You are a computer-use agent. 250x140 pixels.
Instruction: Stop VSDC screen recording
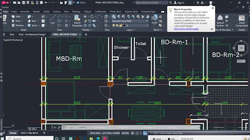tap(171, 139)
